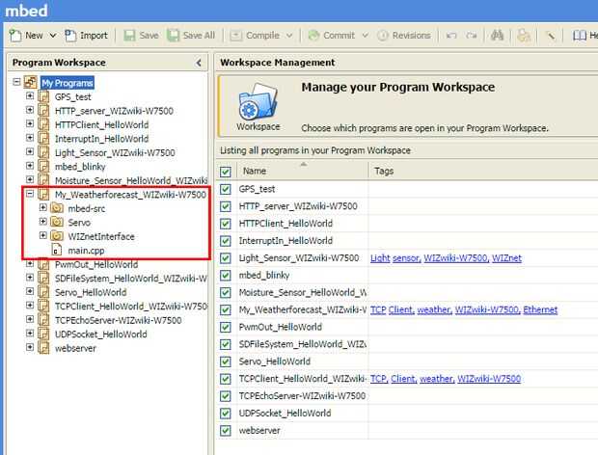The image size is (598, 455).
Task: Click the New file toolbar icon
Action: (15, 36)
